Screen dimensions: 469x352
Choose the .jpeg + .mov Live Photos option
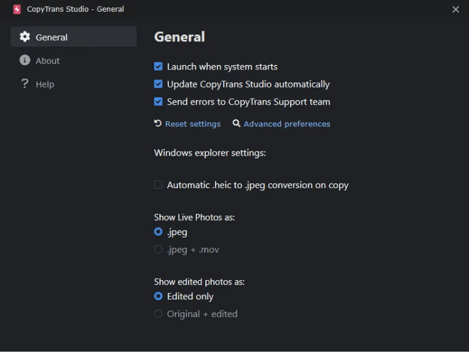(x=159, y=249)
